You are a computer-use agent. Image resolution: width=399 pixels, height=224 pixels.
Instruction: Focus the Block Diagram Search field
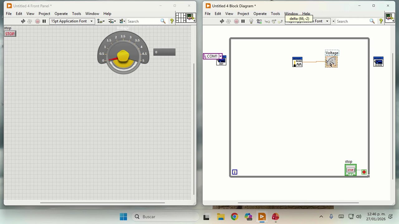(352, 21)
